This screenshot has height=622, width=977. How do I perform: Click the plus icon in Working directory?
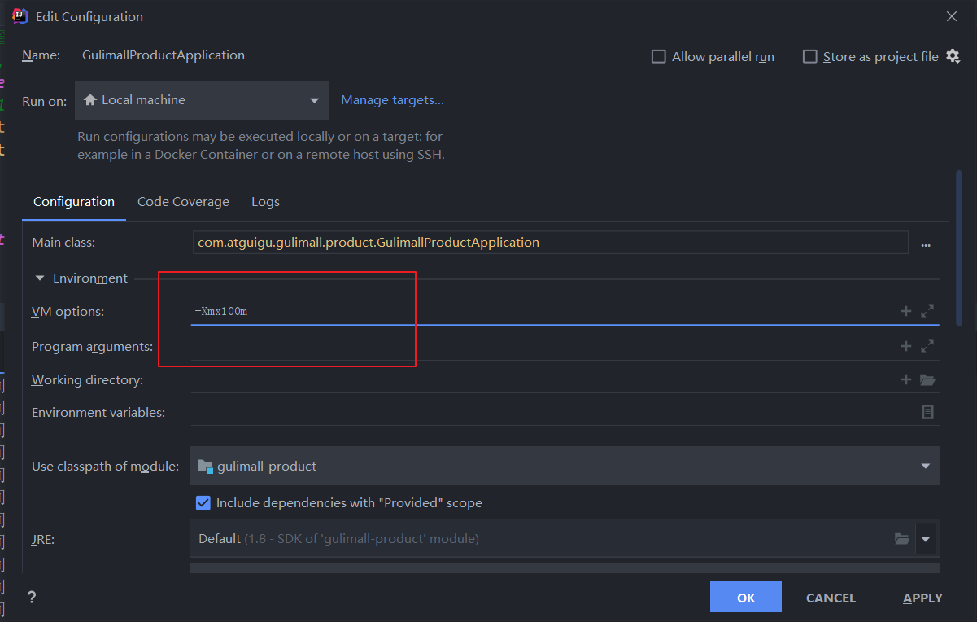(906, 379)
